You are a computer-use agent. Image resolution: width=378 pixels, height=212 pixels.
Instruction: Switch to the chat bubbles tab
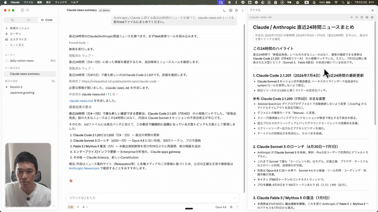12,20
